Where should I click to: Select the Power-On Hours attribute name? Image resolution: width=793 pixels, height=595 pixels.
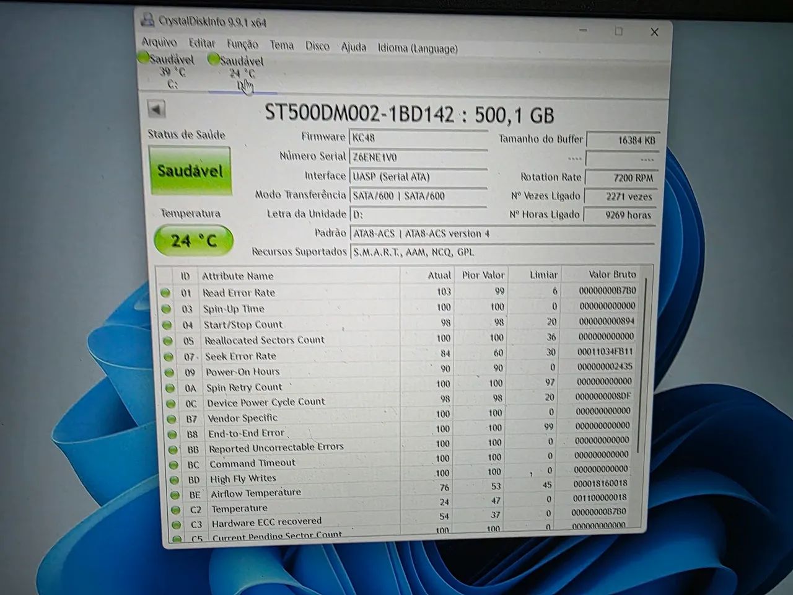click(x=243, y=372)
